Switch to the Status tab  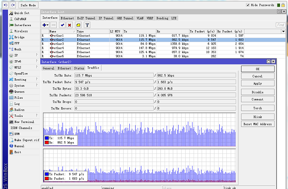(x=79, y=68)
